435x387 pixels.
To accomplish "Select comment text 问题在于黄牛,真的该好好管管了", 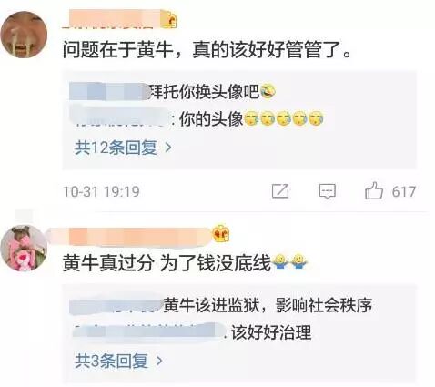I will coord(207,49).
